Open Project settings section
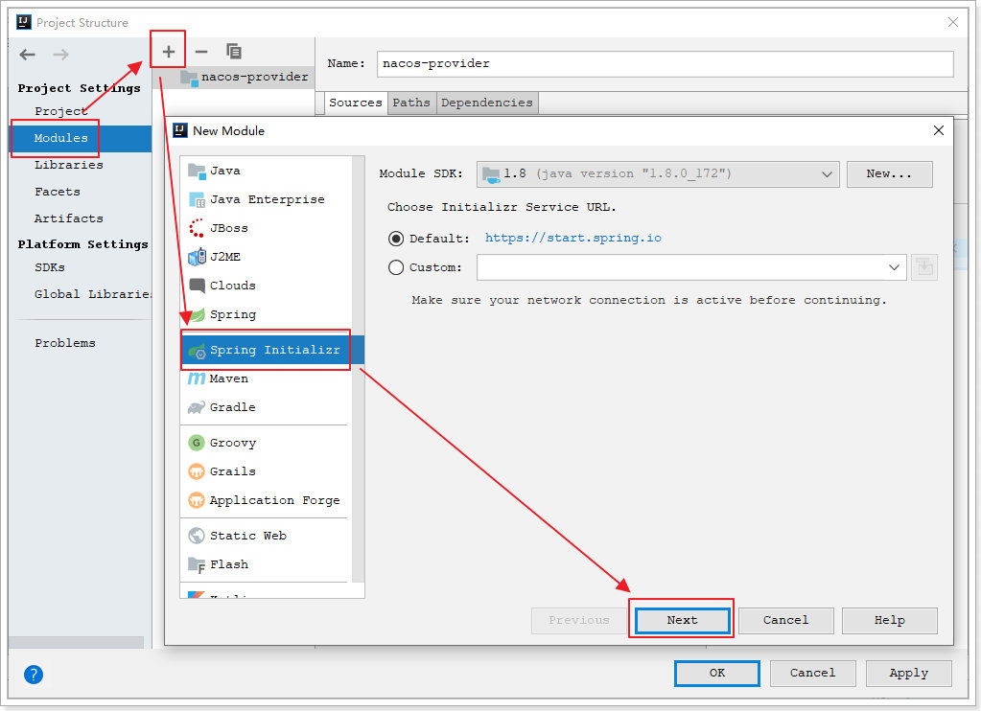The image size is (981, 711). click(x=60, y=111)
